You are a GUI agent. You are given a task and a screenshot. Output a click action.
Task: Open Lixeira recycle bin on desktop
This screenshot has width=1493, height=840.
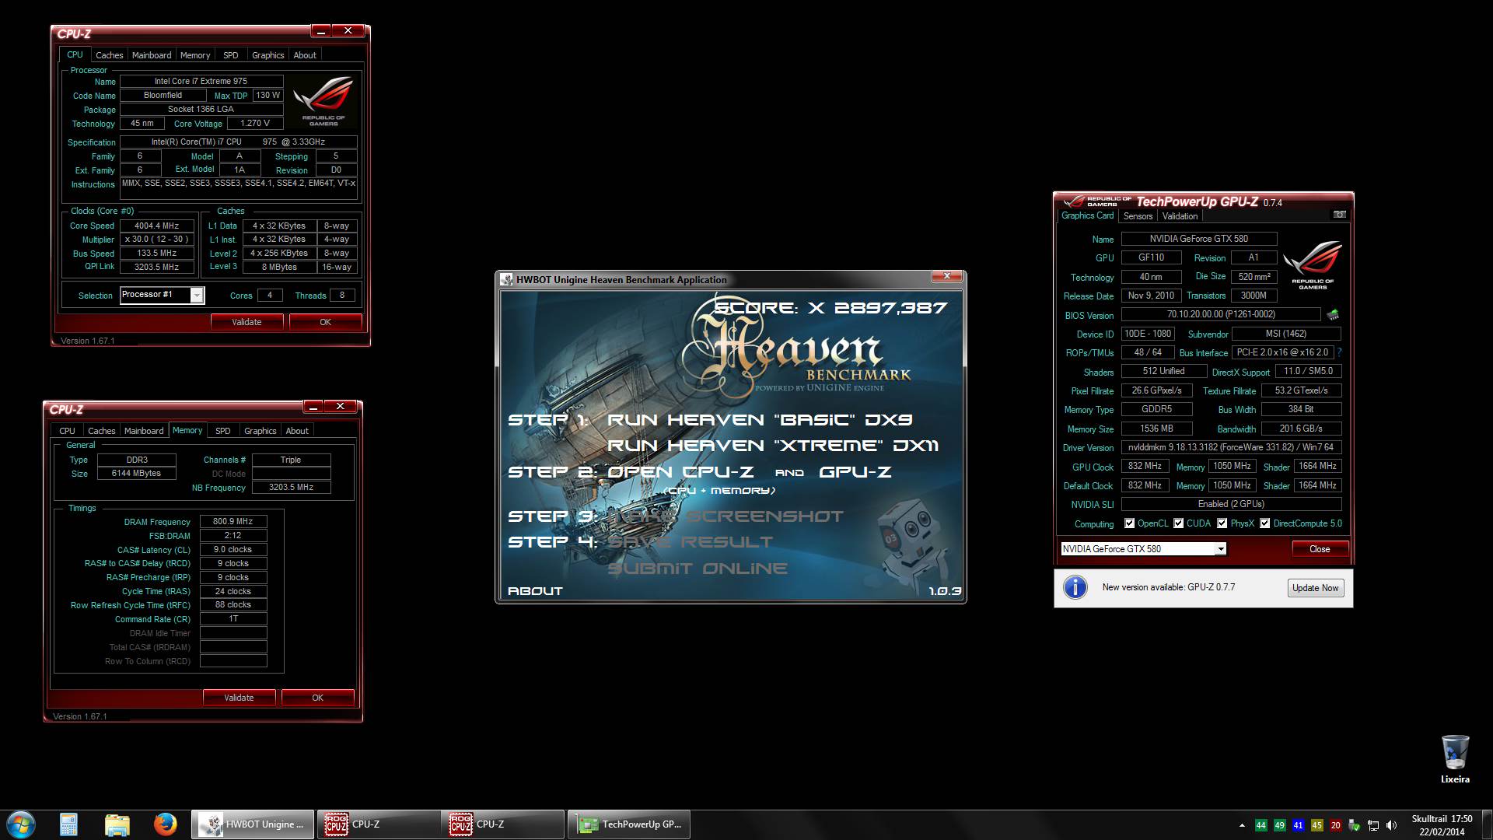(x=1455, y=760)
